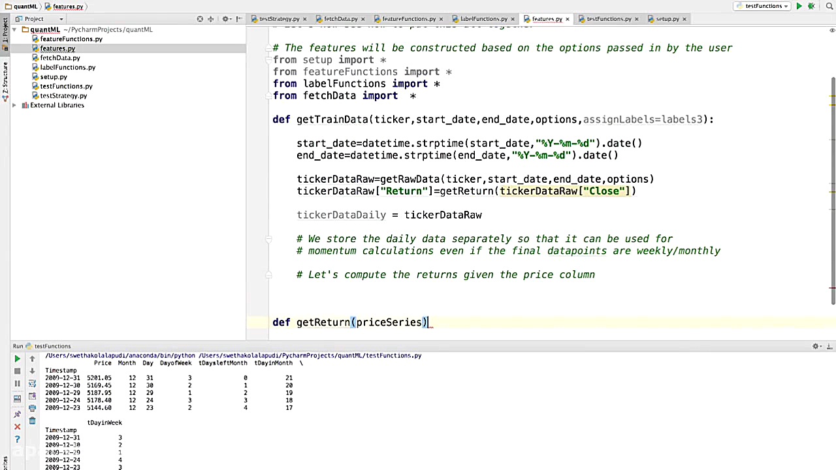Toggle code inspection eye icon

tap(832, 30)
